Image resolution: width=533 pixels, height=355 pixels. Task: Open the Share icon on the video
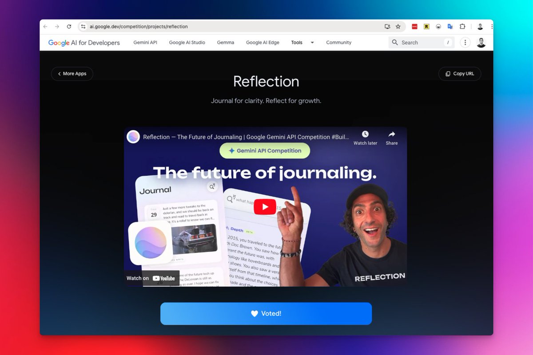click(391, 134)
